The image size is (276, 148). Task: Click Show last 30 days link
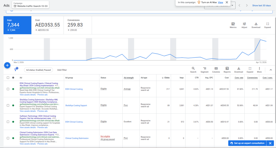click(x=261, y=5)
